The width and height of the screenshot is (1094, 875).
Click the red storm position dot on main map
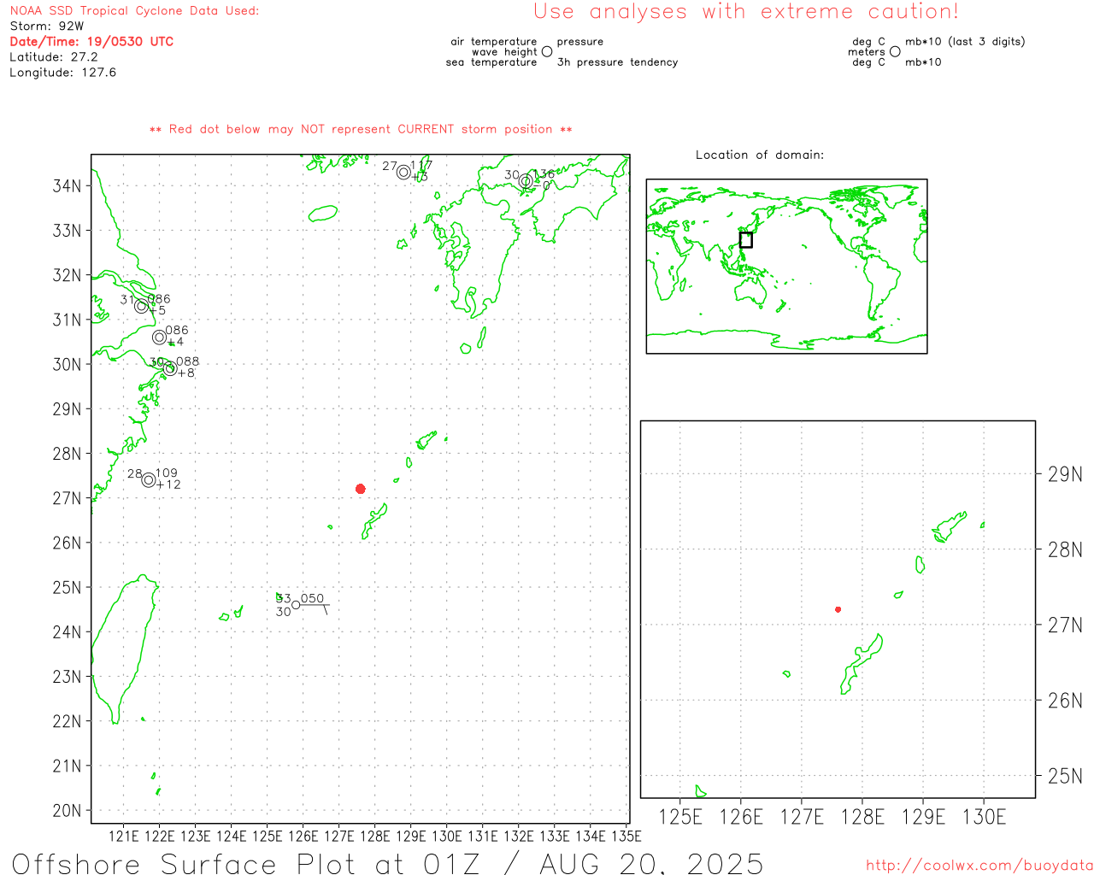360,489
